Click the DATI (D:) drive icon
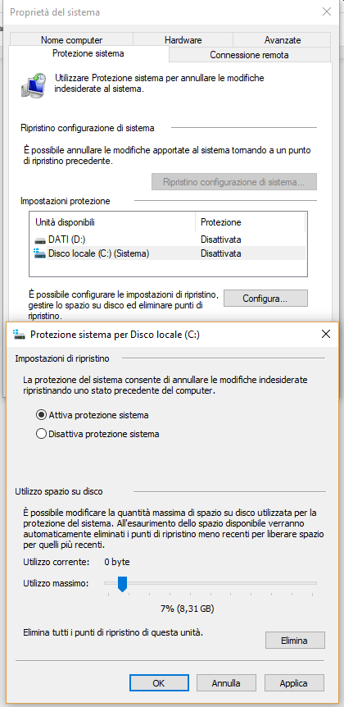This screenshot has height=707, width=344. click(40, 239)
